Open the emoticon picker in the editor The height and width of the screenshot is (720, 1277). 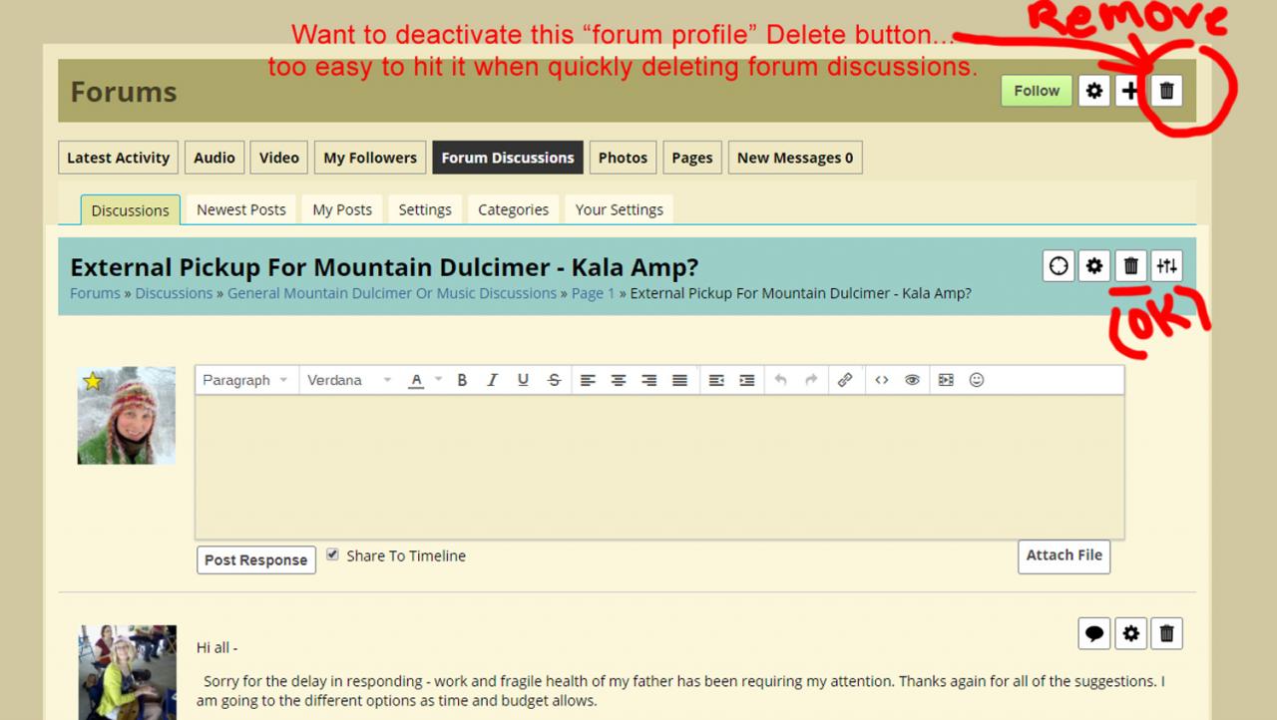click(977, 380)
